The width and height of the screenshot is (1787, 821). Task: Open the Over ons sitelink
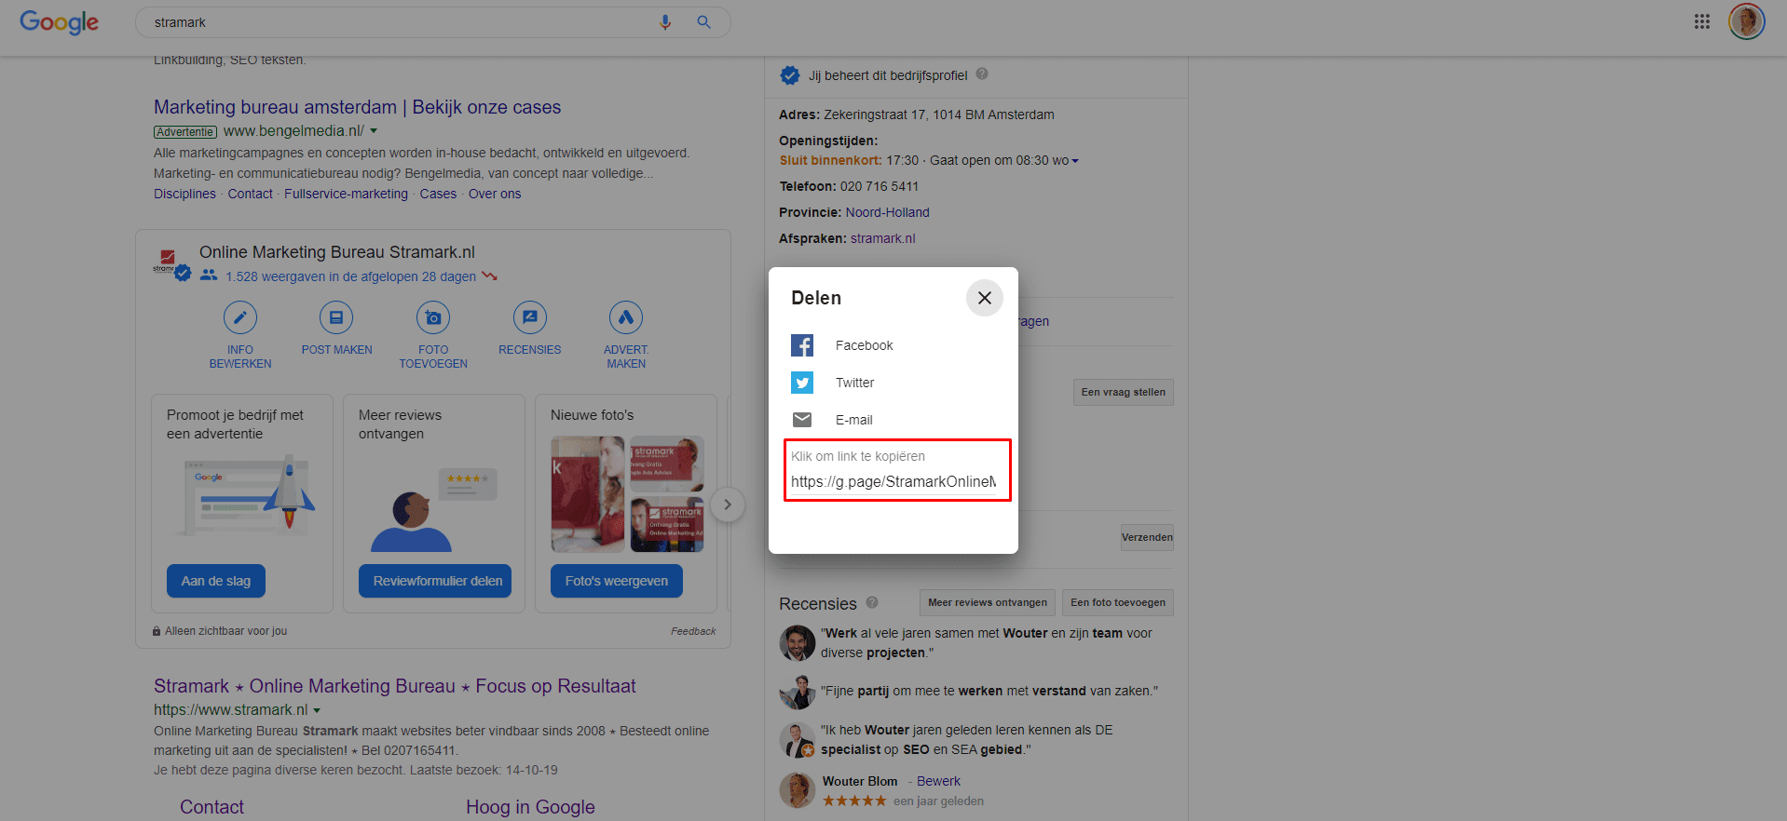click(495, 194)
